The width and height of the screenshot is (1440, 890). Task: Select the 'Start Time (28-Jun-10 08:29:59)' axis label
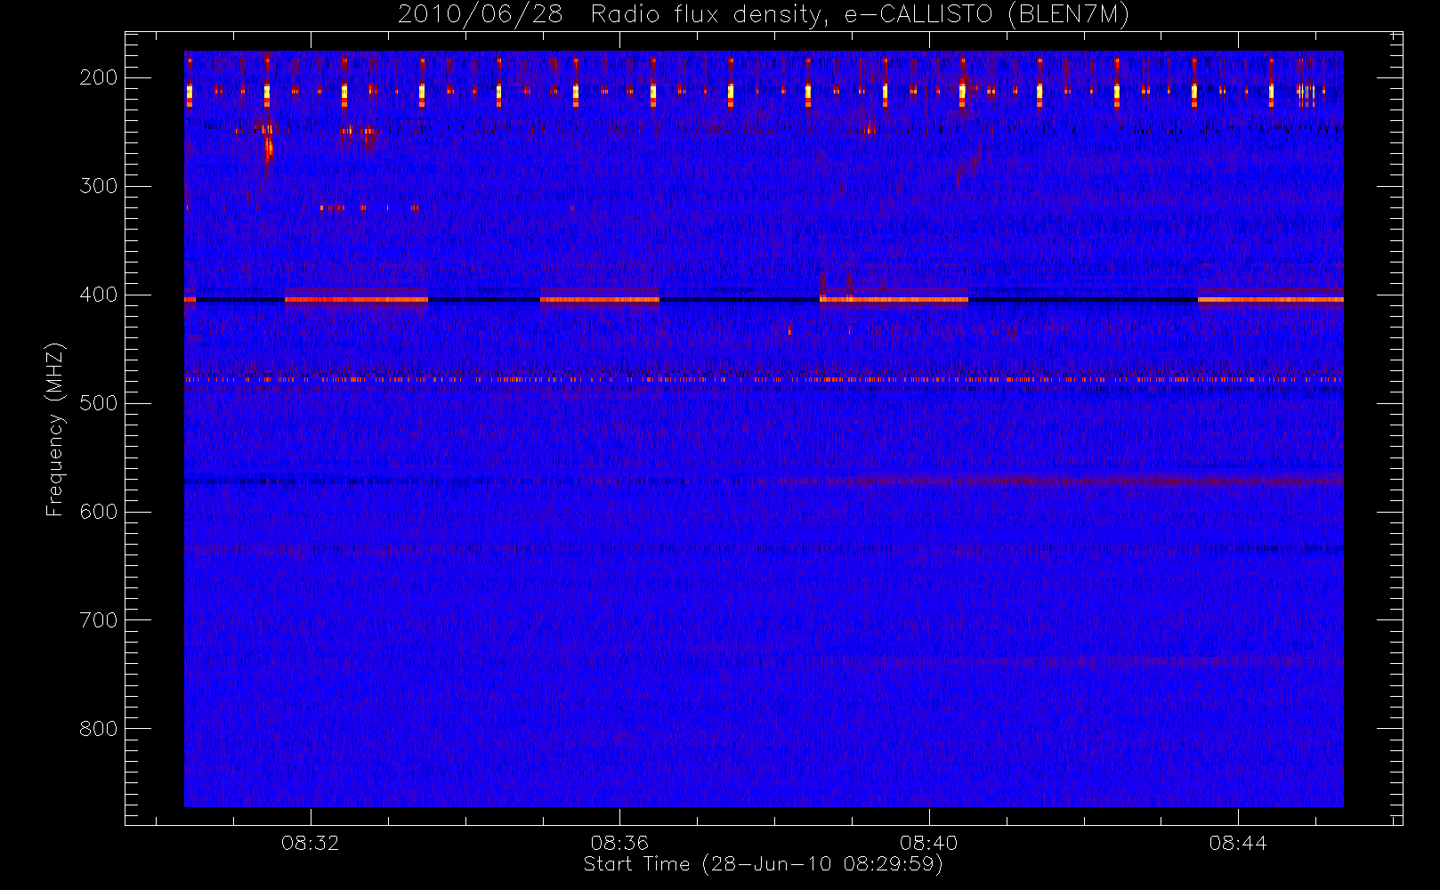(x=763, y=864)
